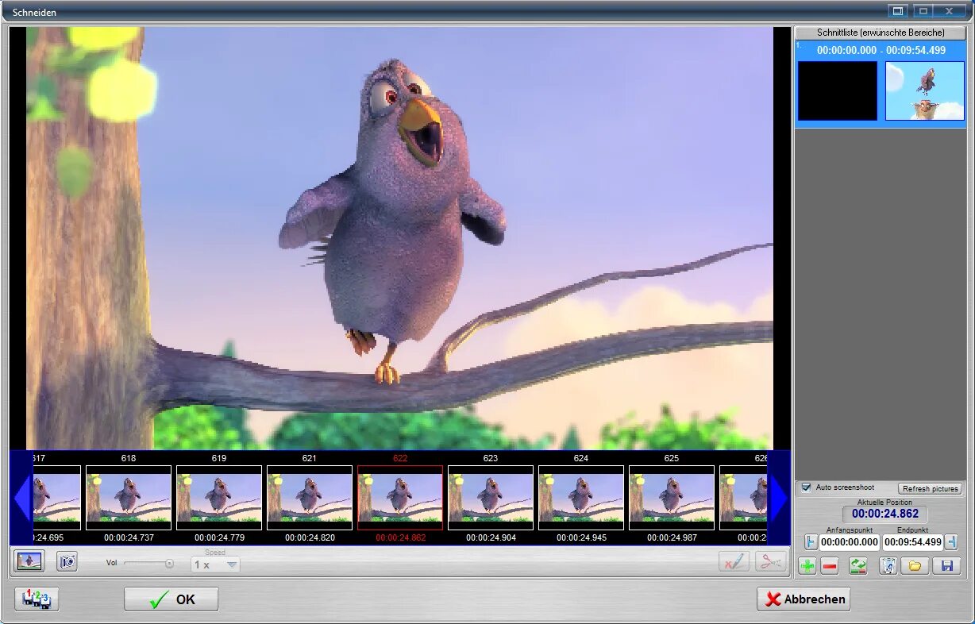This screenshot has height=624, width=975.
Task: Click the timestamp 00:00:24.904
Action: 491,537
